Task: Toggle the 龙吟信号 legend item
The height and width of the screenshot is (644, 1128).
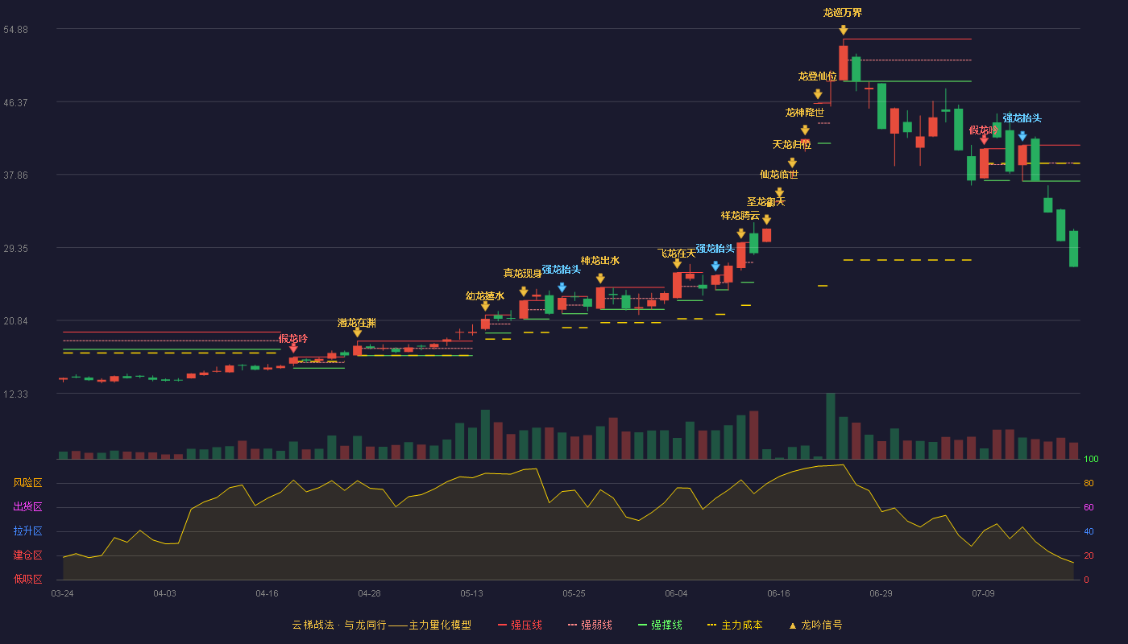Action: [815, 625]
